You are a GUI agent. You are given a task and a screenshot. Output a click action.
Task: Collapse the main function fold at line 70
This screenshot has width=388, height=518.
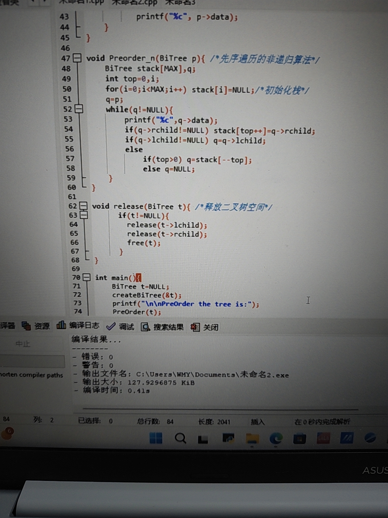pyautogui.click(x=87, y=277)
